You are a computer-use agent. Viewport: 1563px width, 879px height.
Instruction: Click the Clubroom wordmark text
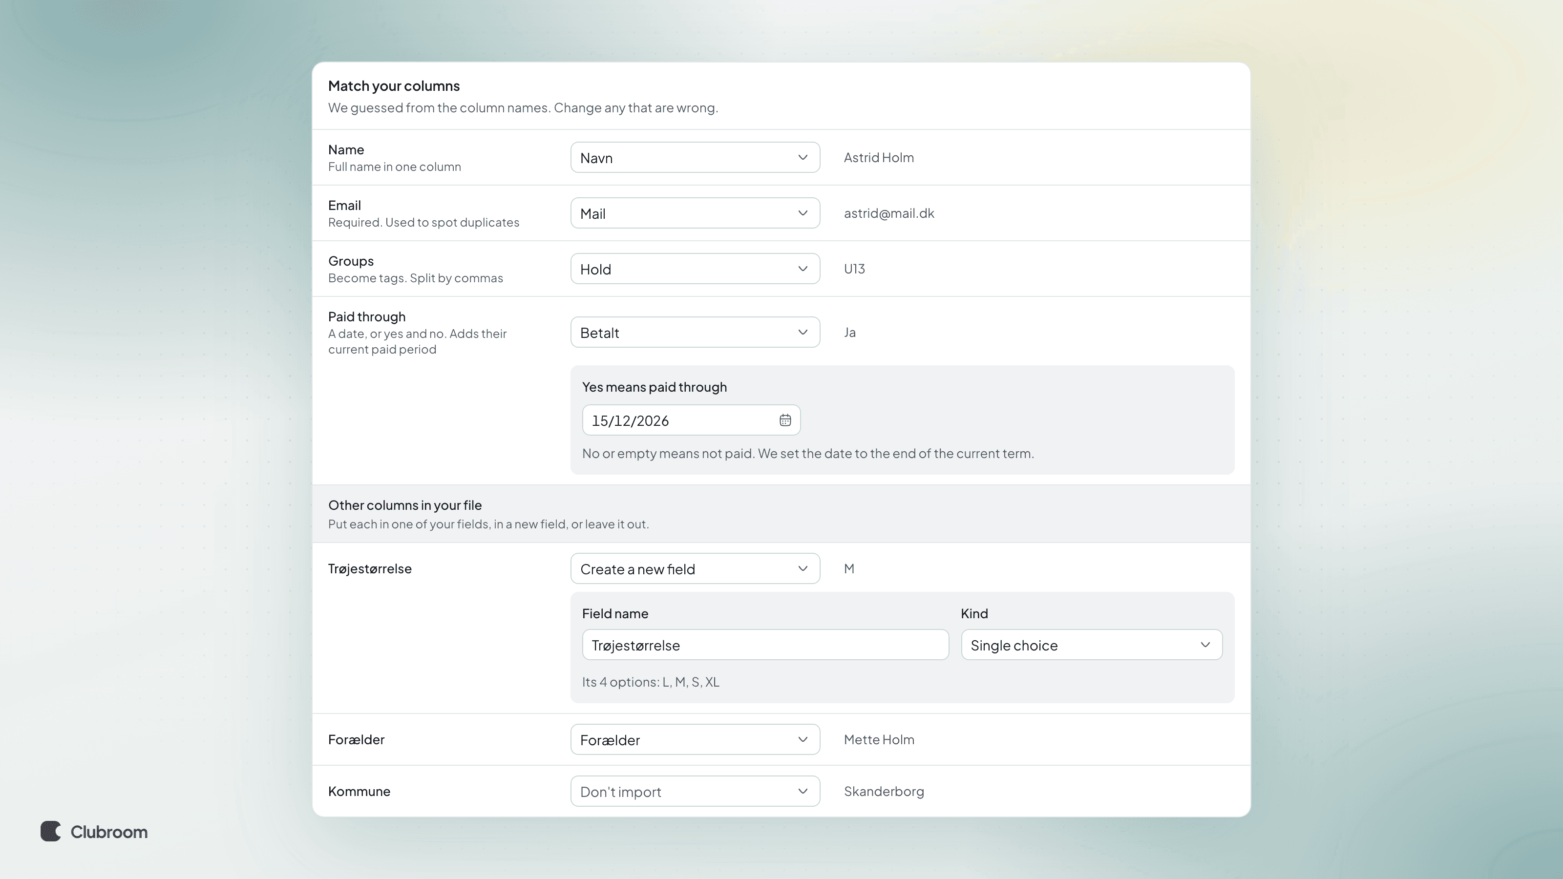point(109,832)
